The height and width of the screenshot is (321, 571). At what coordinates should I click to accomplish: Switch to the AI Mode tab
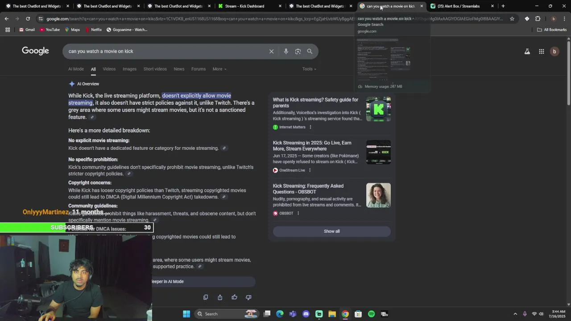point(76,69)
